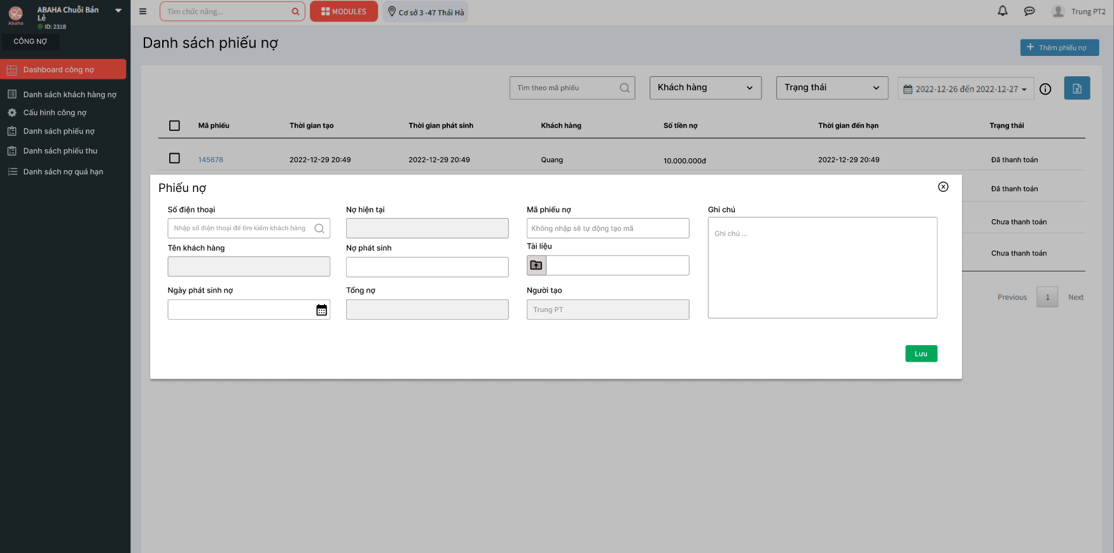Screen dimensions: 1114x553
Task: Toggle the select-all checkbox in table header
Action: (x=174, y=126)
